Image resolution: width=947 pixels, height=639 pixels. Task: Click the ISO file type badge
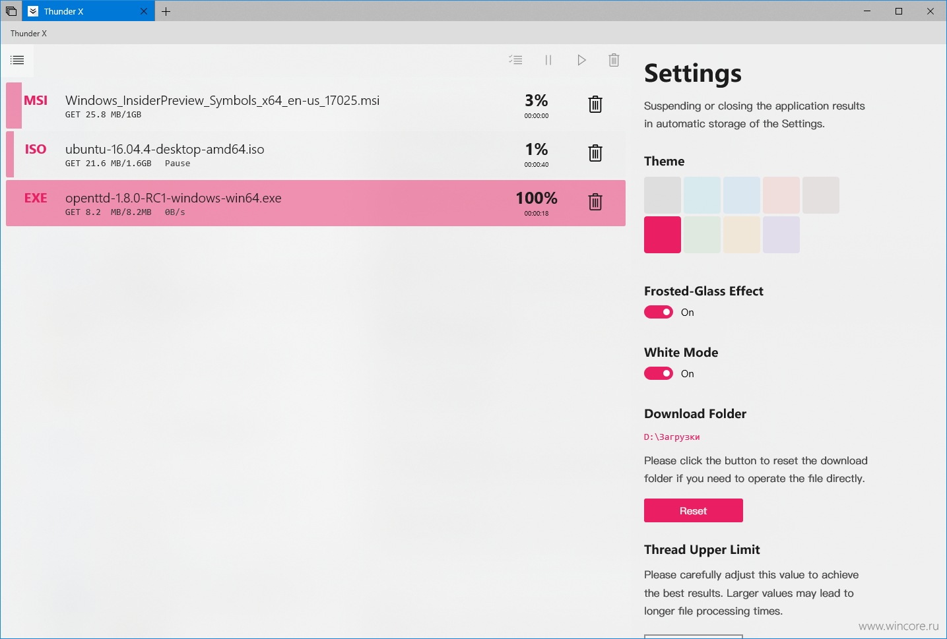[x=36, y=149]
